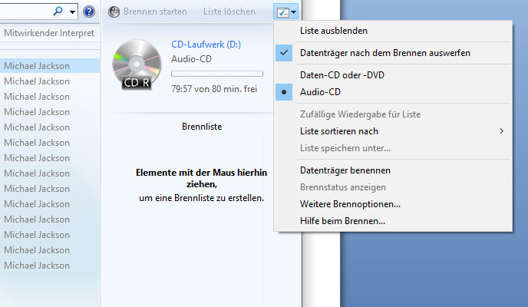This screenshot has height=307, width=528.
Task: Click the disc icon beside Brennen starten
Action: [114, 12]
